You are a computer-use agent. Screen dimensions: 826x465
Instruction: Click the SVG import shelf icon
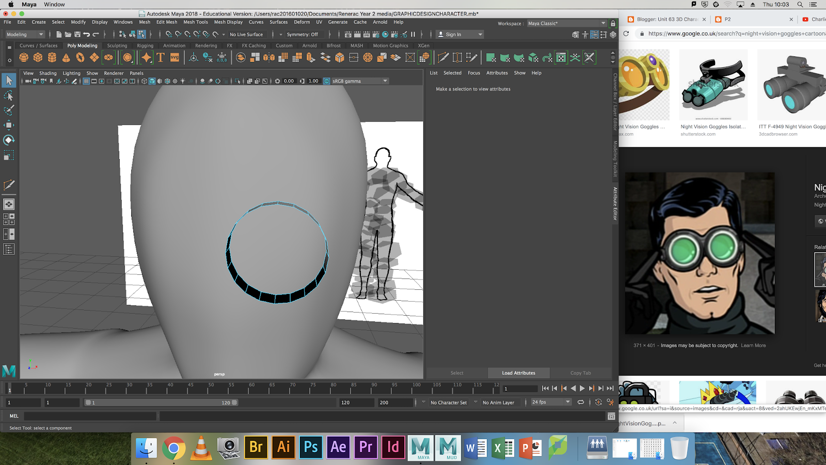[x=174, y=58]
